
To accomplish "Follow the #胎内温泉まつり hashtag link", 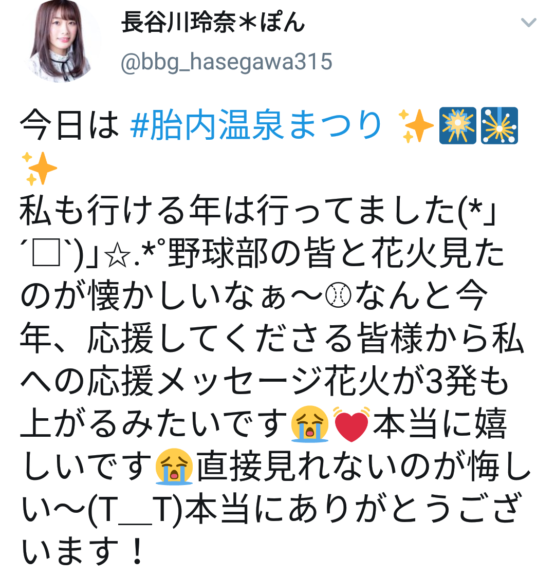I will point(256,125).
